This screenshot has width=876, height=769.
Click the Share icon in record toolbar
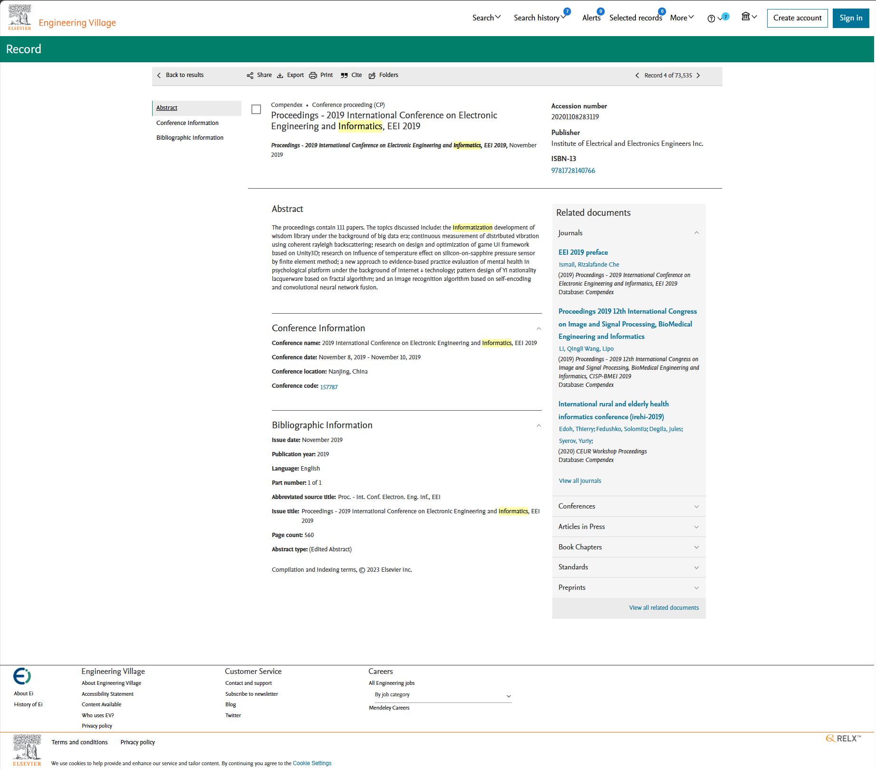point(250,76)
